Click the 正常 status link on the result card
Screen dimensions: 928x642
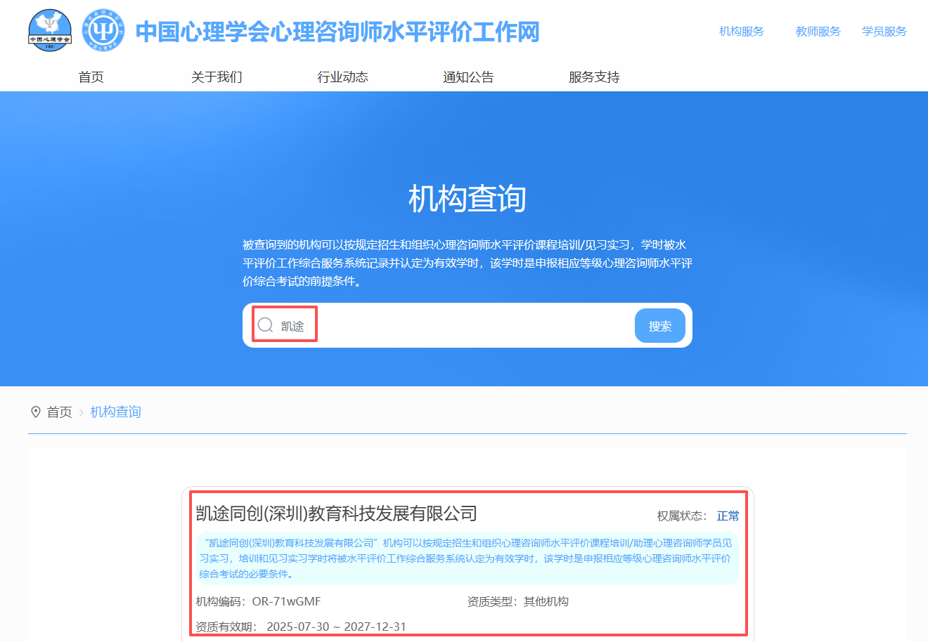point(728,516)
